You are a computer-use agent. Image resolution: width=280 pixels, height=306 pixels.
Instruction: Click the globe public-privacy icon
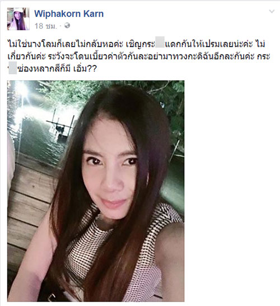pos(67,26)
